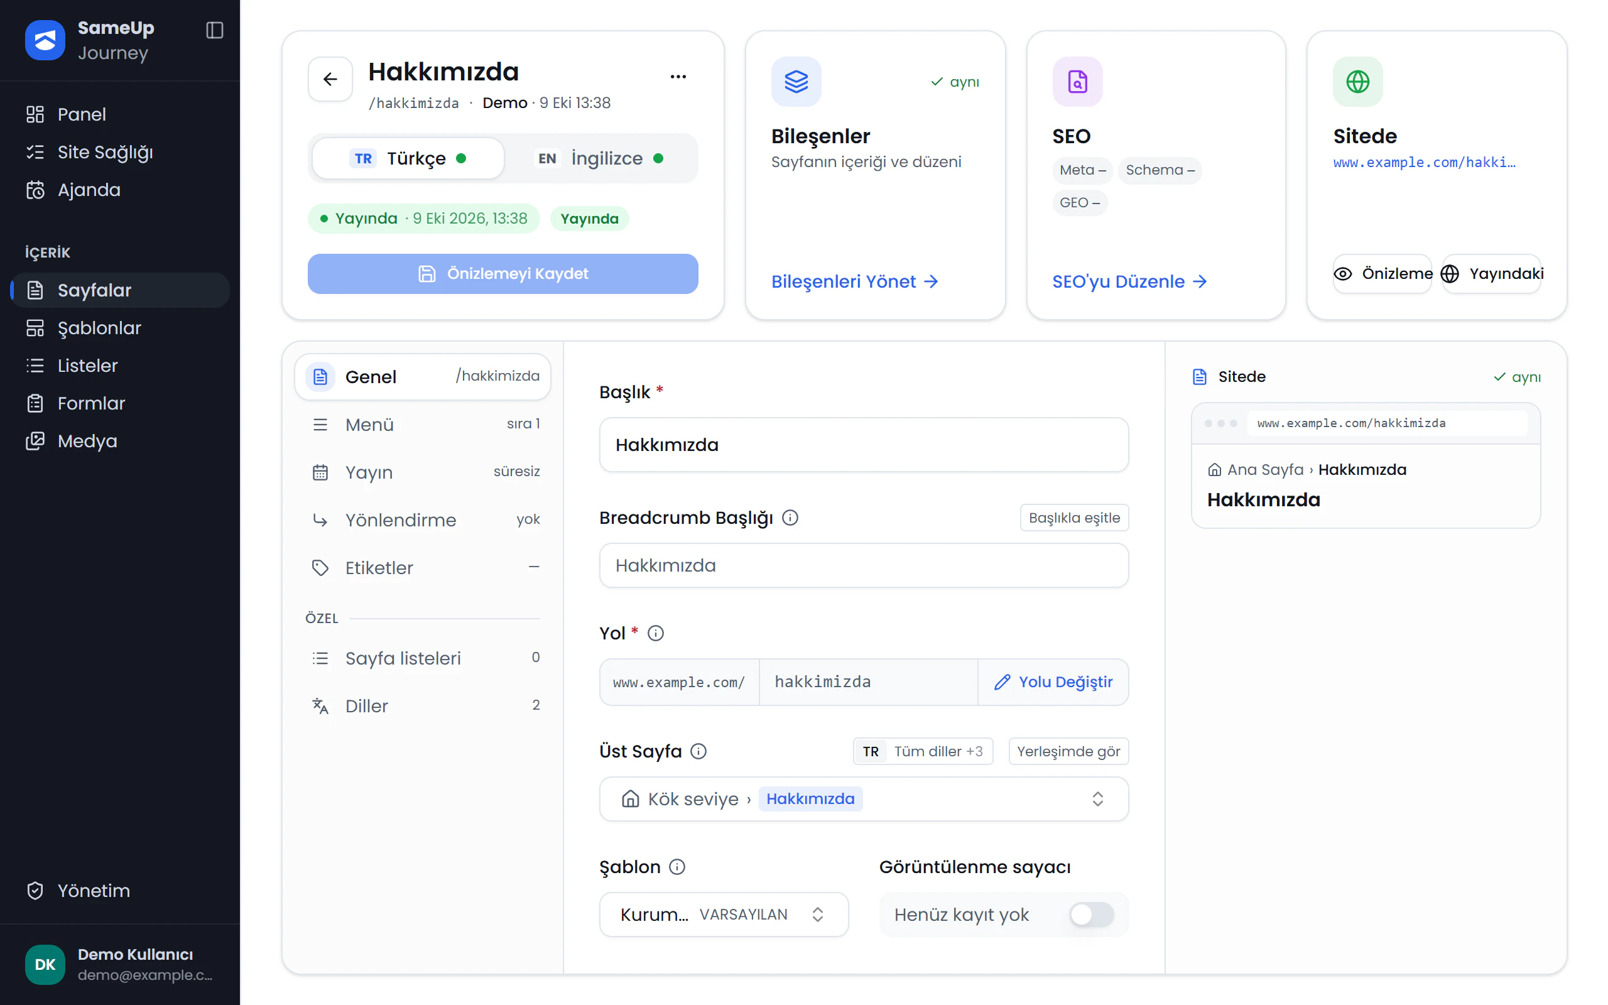Click the DK user avatar

pyautogui.click(x=45, y=964)
